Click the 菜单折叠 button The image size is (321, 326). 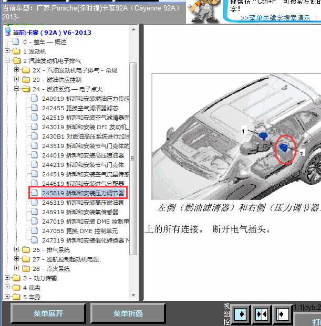[128, 313]
